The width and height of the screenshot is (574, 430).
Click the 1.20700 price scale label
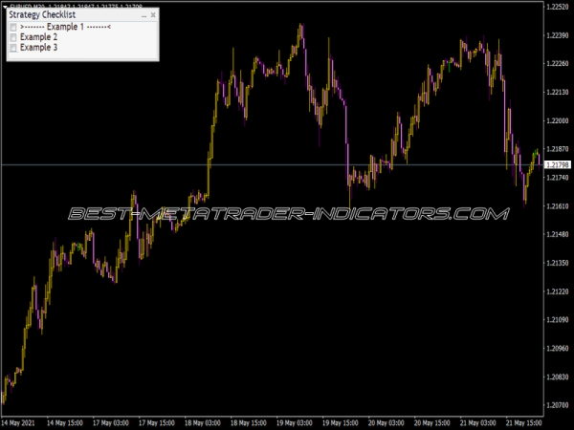coord(556,405)
